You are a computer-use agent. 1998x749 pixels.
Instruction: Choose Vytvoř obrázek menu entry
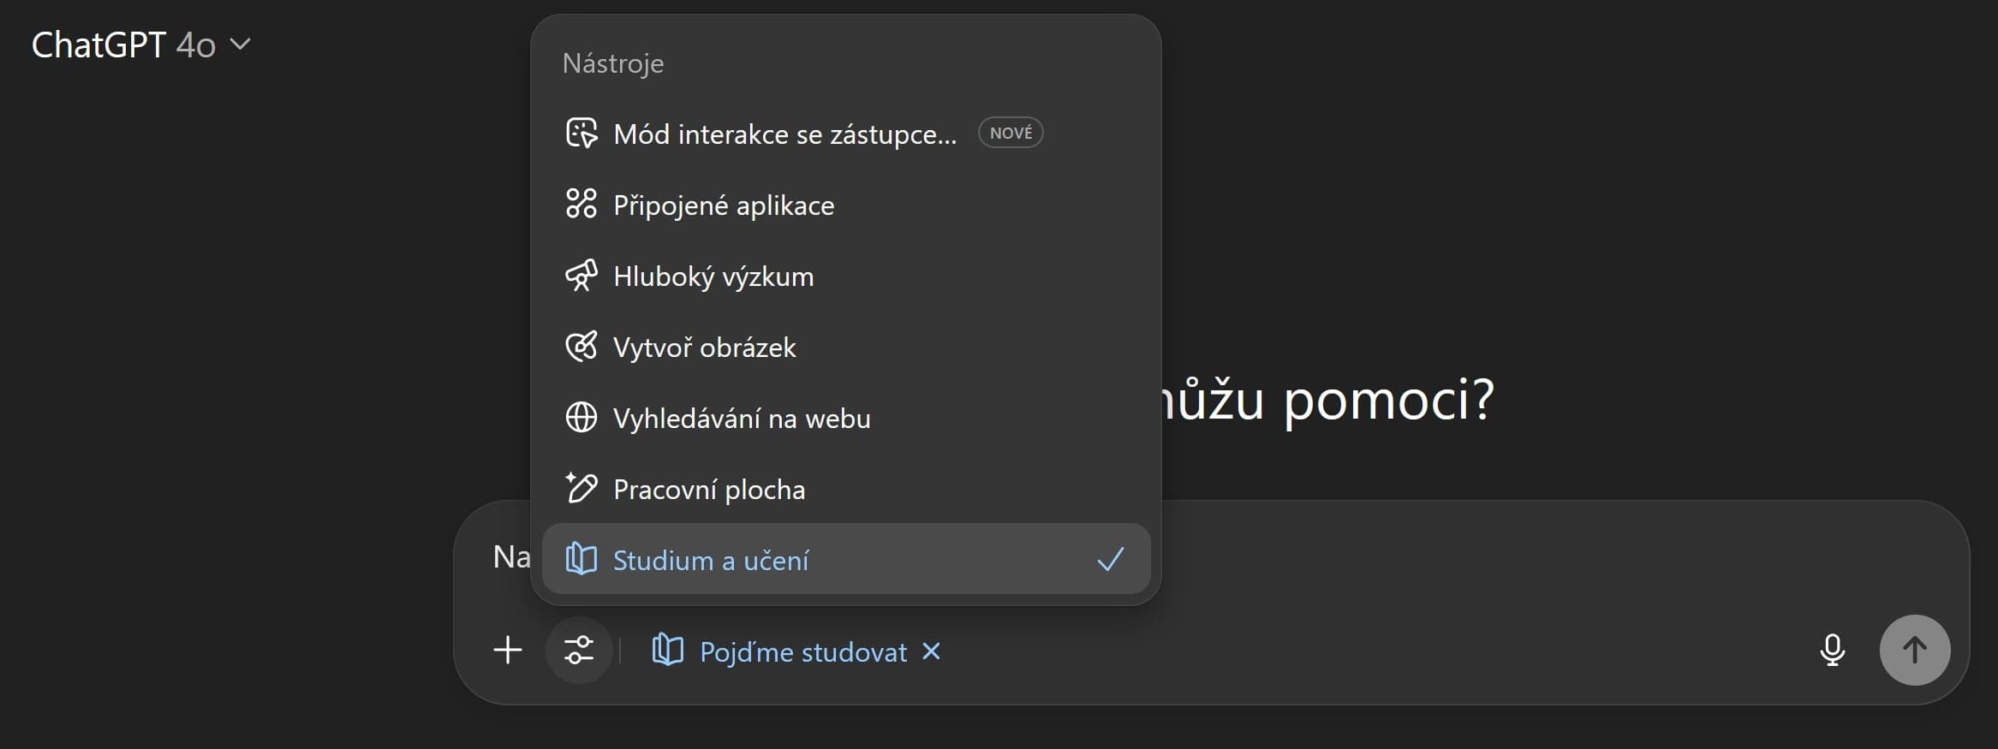point(704,347)
